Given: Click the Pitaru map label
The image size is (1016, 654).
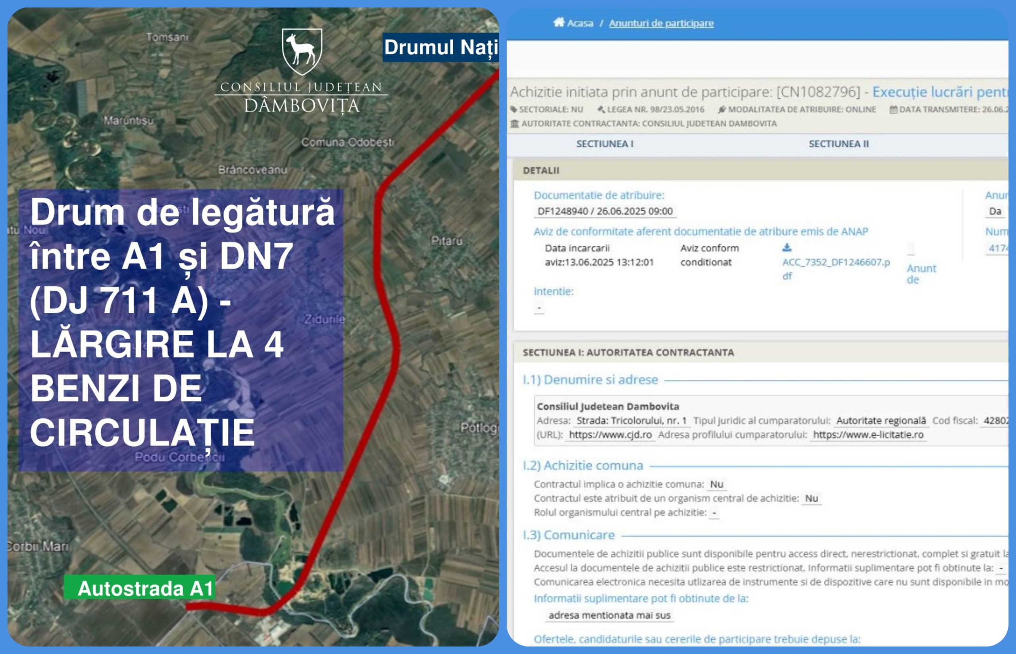Looking at the screenshot, I should (446, 241).
